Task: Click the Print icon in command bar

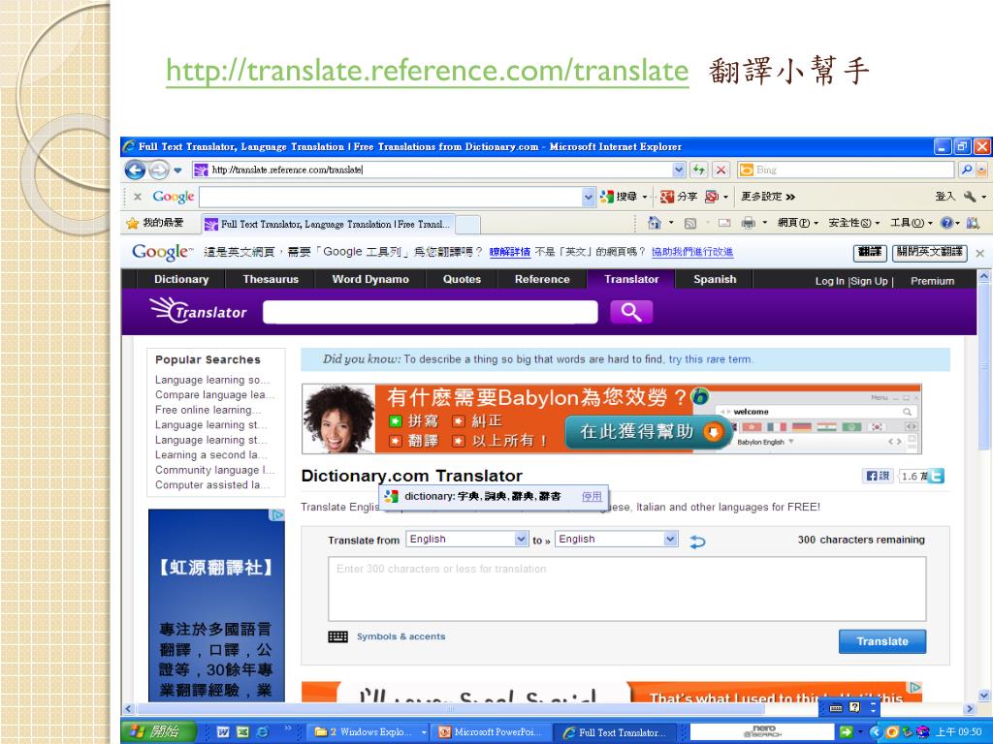Action: click(x=748, y=223)
